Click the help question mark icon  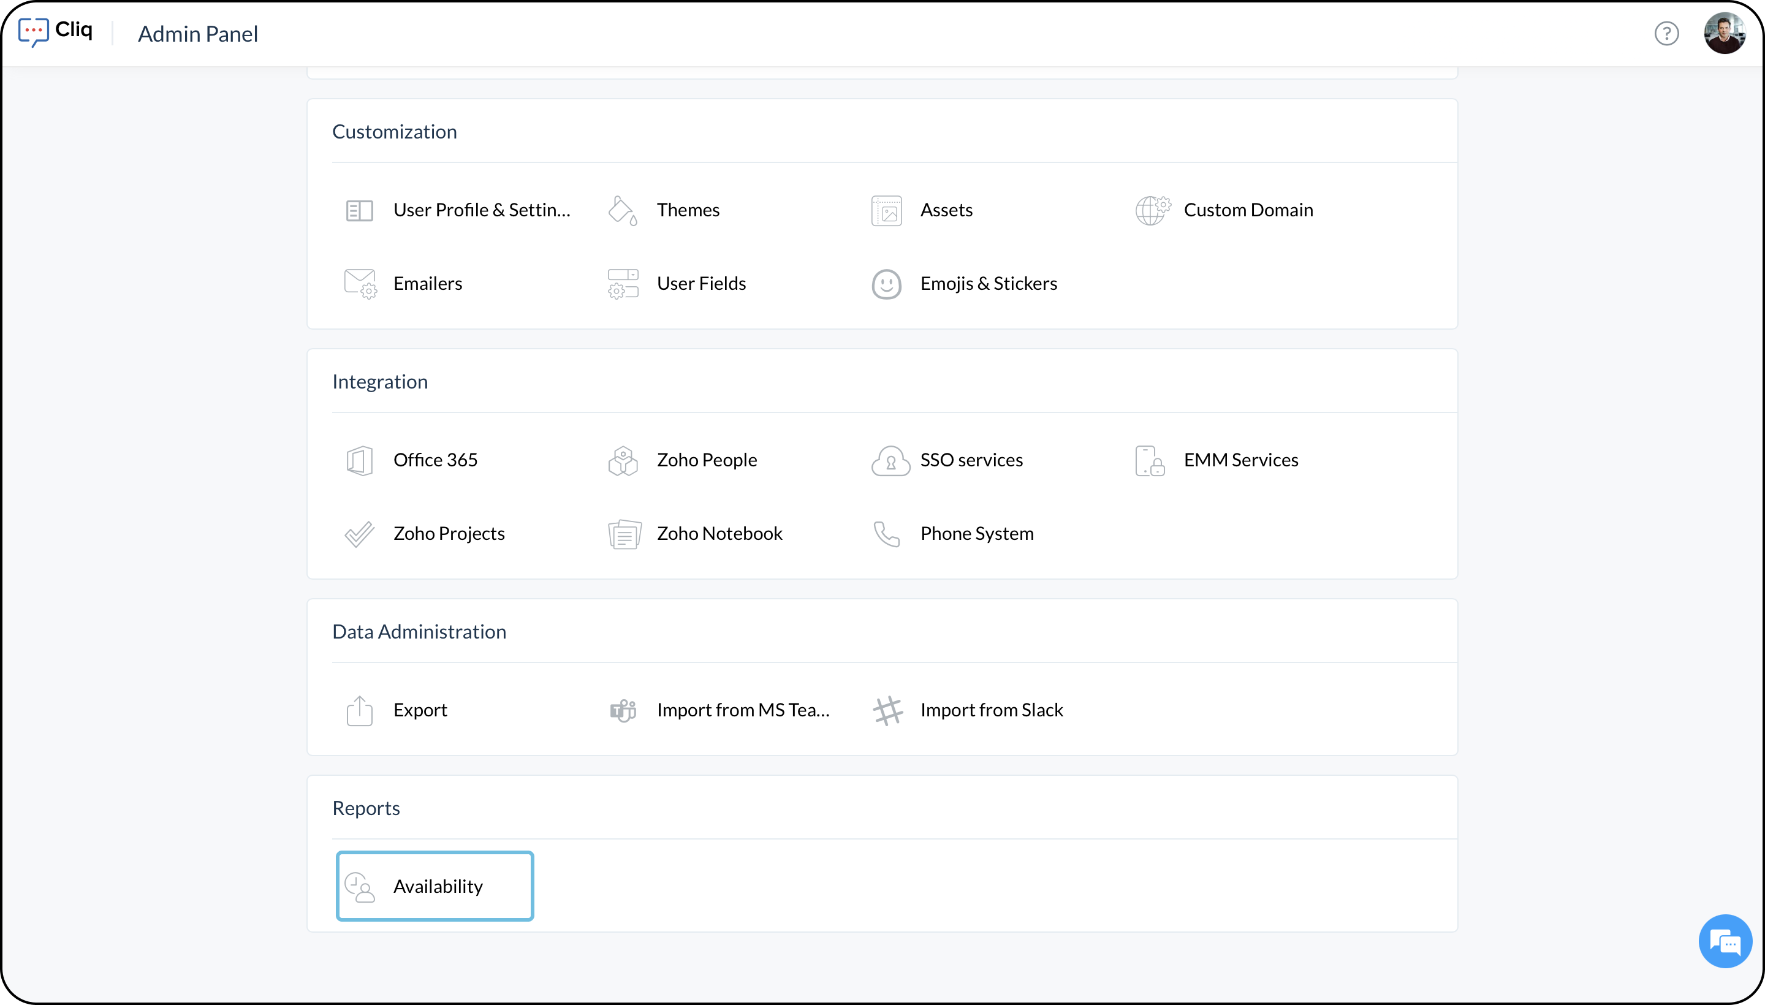point(1666,33)
